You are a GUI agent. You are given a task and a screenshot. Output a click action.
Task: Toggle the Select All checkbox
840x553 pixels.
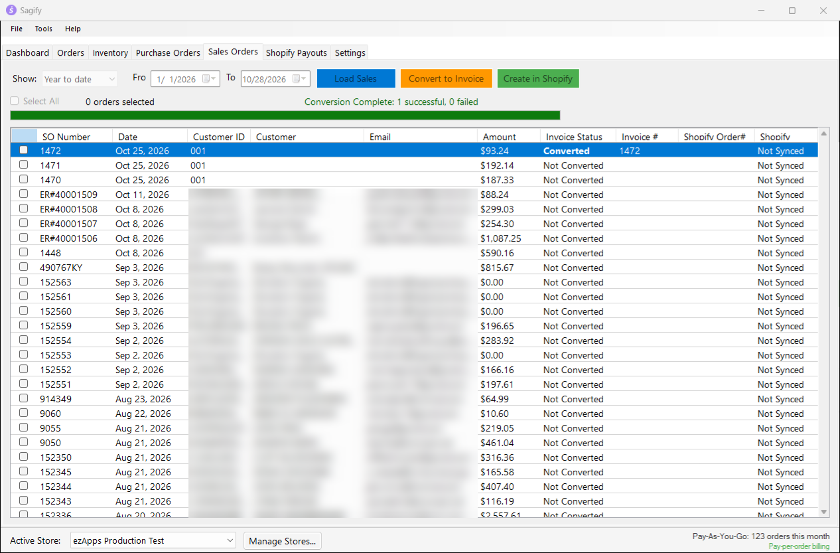[15, 101]
